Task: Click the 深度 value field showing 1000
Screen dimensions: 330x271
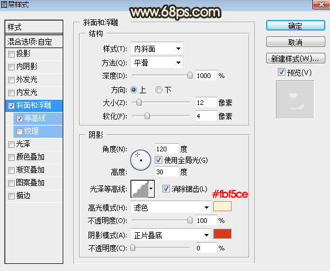Action: click(x=206, y=76)
